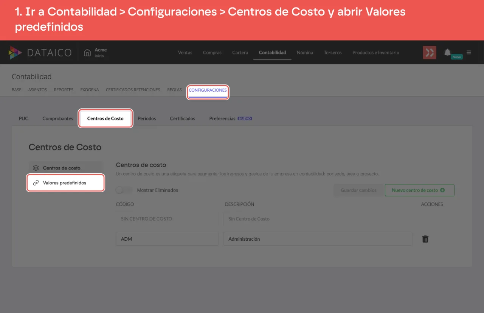The image size is (484, 313).
Task: Open the notifications bell icon
Action: pyautogui.click(x=447, y=52)
